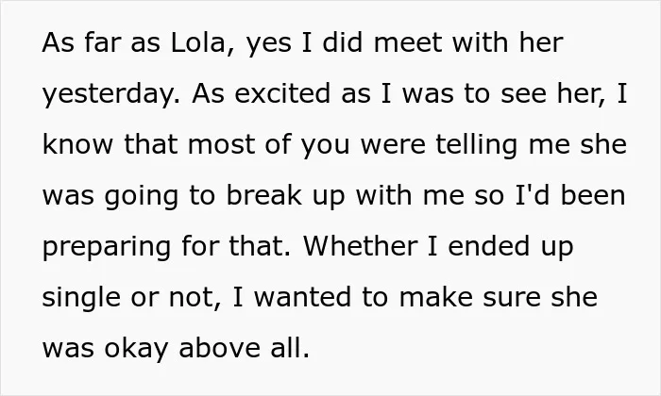
Task: Click the word "Whether" in the paragraph
Action: pyautogui.click(x=361, y=246)
